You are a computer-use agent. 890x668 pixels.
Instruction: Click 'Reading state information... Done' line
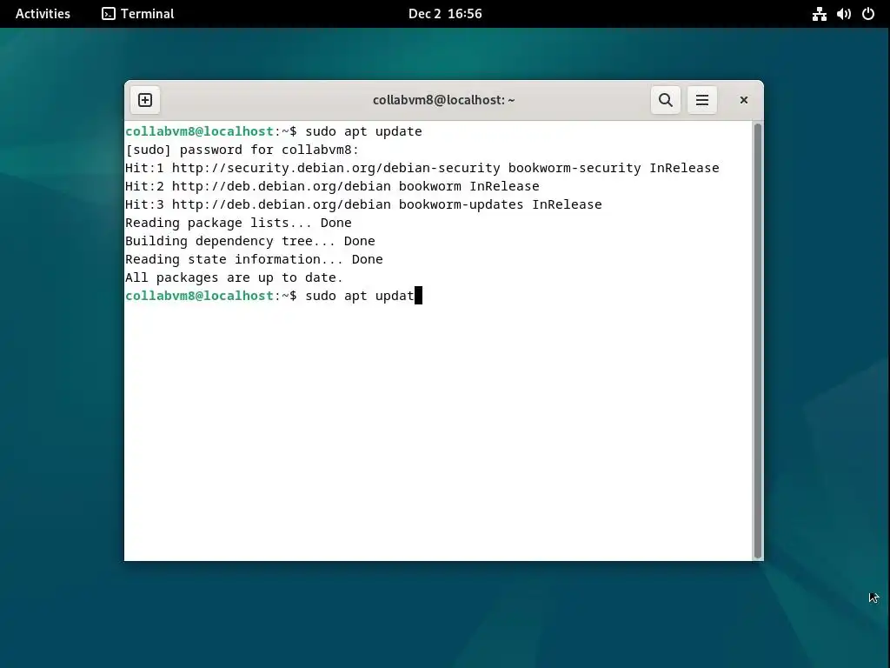pos(255,259)
